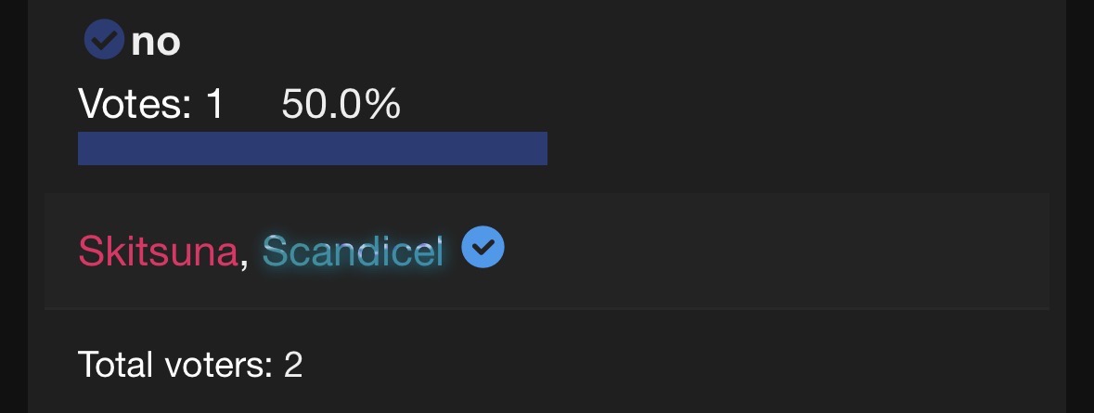This screenshot has height=413, width=1094.
Task: Click the number 2 in Total voters
Action: coord(293,365)
